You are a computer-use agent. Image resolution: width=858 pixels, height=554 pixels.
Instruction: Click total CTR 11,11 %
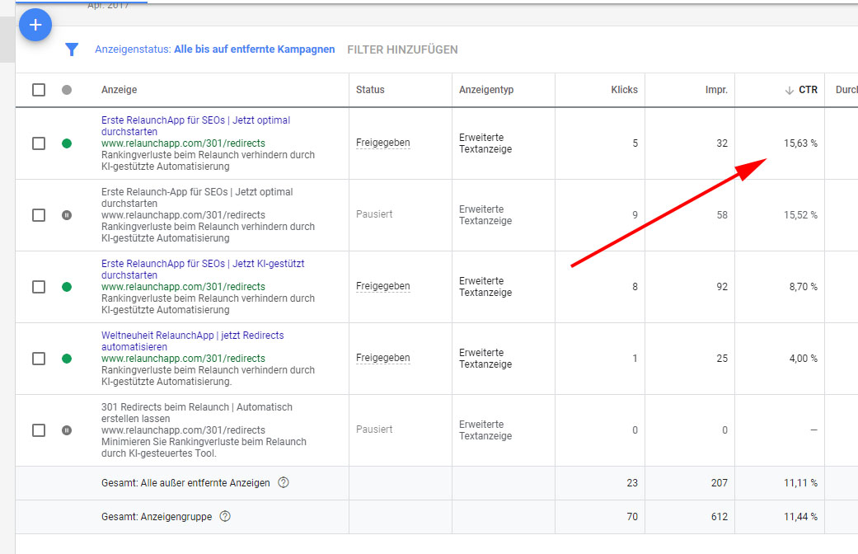(x=800, y=483)
